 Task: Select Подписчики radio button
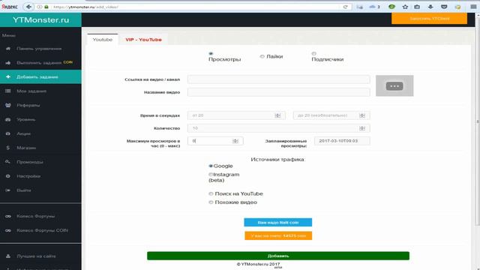tap(313, 53)
